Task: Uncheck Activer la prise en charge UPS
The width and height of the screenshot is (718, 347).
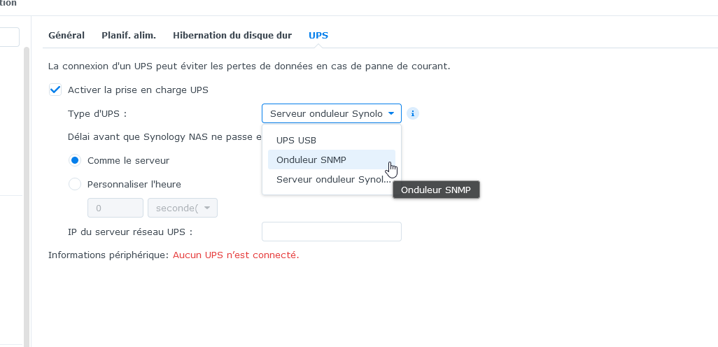Action: [x=55, y=90]
